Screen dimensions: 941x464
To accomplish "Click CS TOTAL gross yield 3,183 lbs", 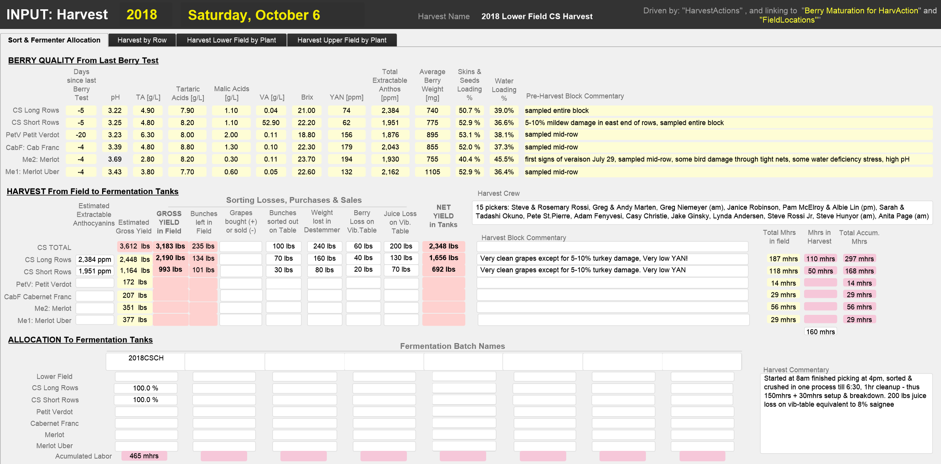I will click(170, 246).
